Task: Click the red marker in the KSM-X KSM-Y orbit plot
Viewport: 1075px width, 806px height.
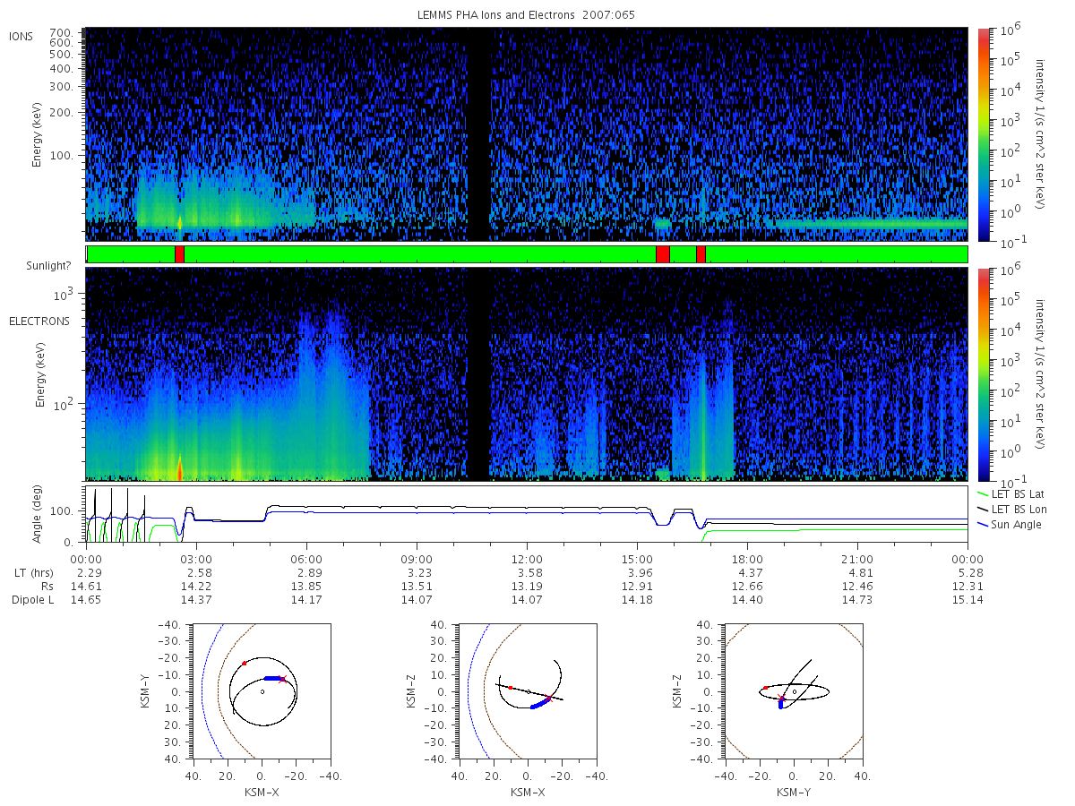Action: (244, 664)
